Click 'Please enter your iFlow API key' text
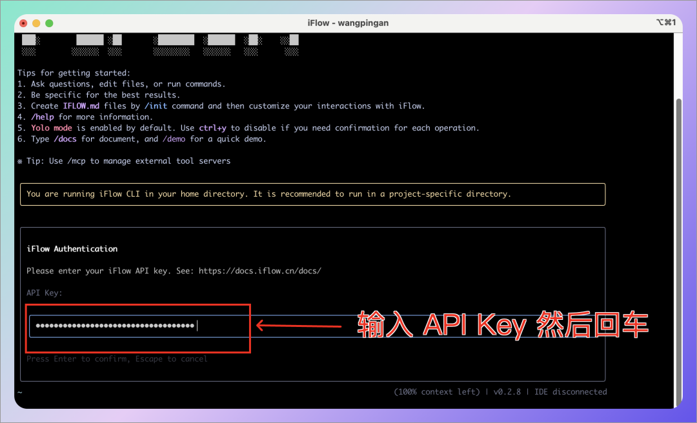 click(x=97, y=271)
